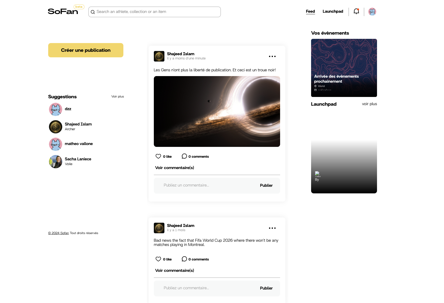444x303 pixels.
Task: Open the notifications bell icon
Action: 356,11
